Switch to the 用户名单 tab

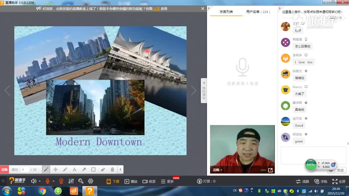(258, 12)
